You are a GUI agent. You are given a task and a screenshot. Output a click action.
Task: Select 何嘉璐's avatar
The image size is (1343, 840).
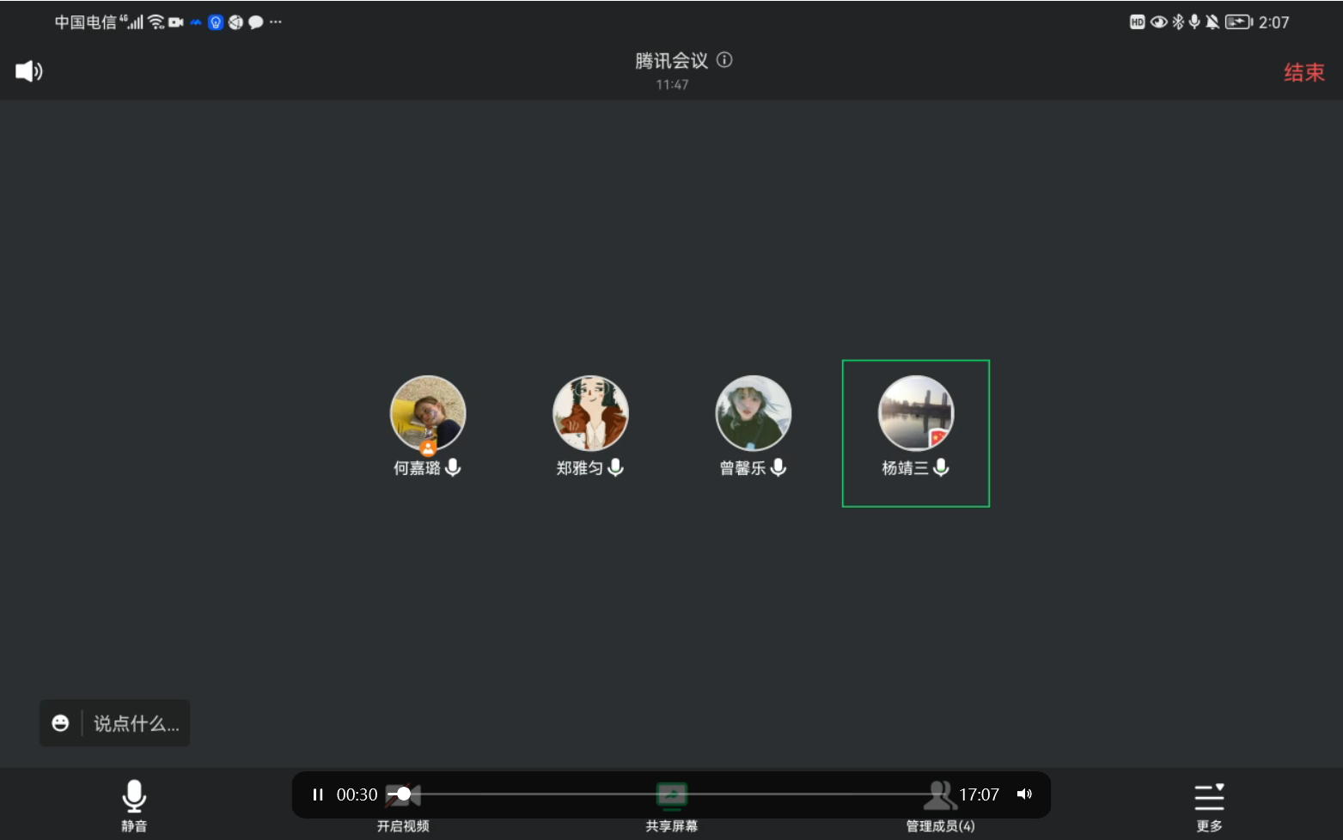tap(428, 413)
